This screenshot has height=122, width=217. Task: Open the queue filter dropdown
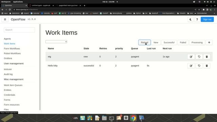click(56, 42)
